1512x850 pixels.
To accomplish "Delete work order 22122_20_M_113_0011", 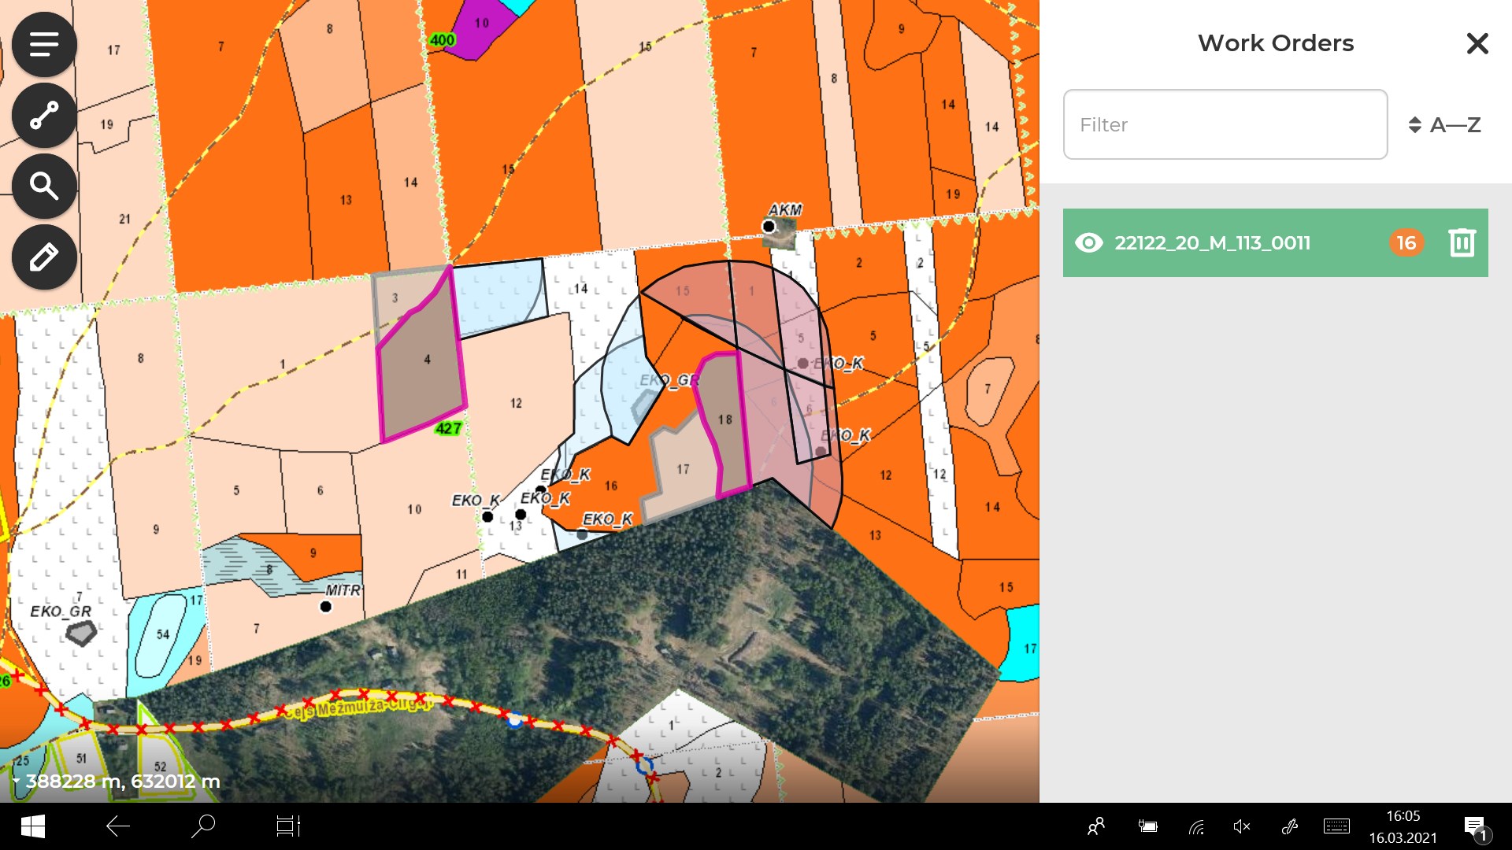I will click(1462, 242).
